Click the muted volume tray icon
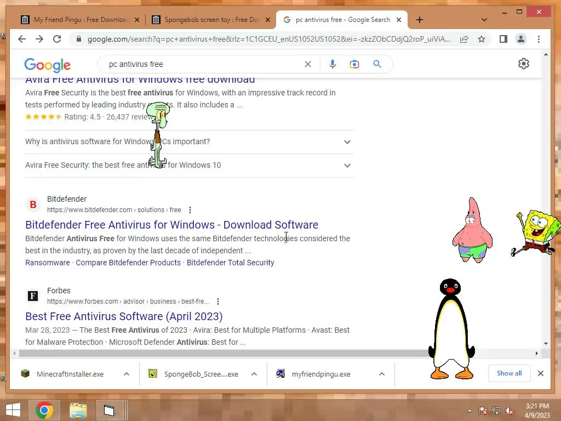561x421 pixels. 510,411
